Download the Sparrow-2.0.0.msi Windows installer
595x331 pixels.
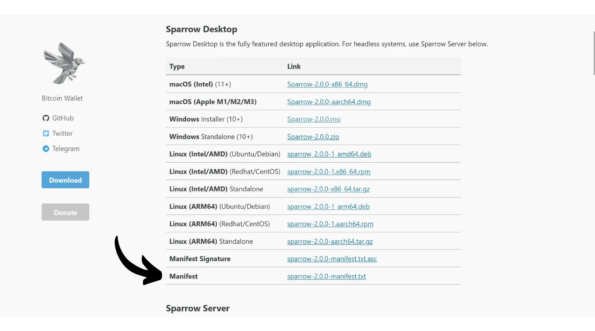pyautogui.click(x=314, y=119)
